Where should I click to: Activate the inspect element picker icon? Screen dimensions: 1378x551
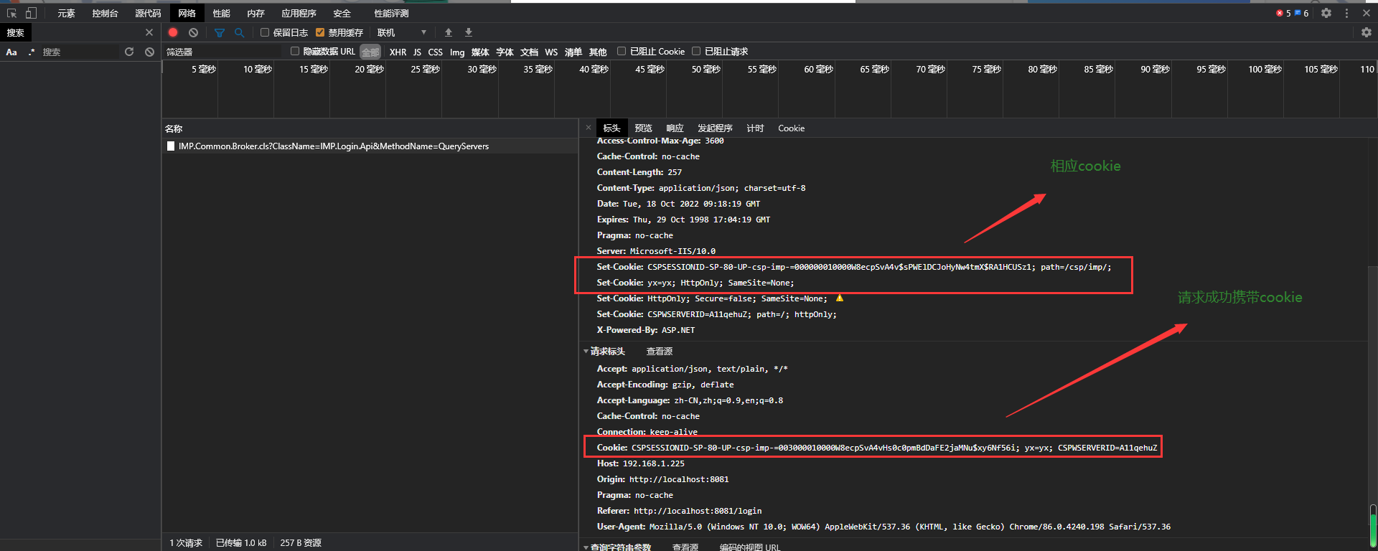coord(11,13)
